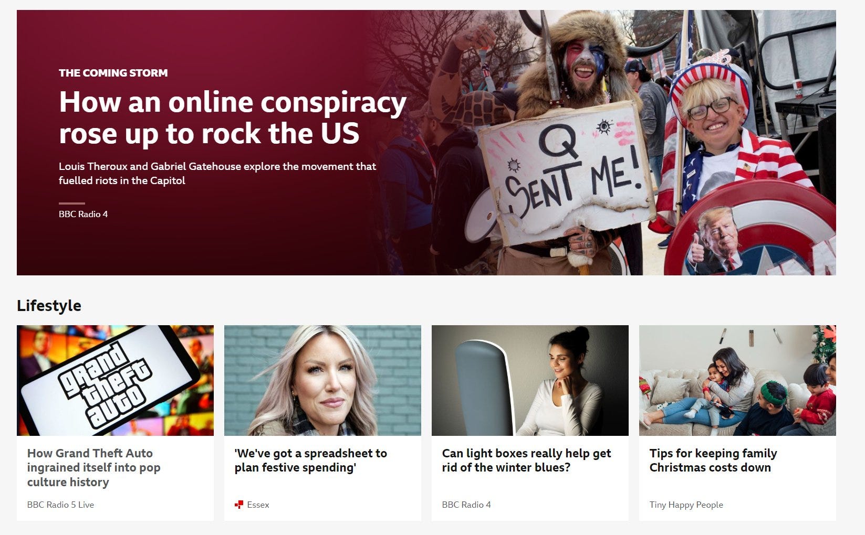
Task: Read 'We've got a spreadsheet' headline
Action: [x=311, y=460]
